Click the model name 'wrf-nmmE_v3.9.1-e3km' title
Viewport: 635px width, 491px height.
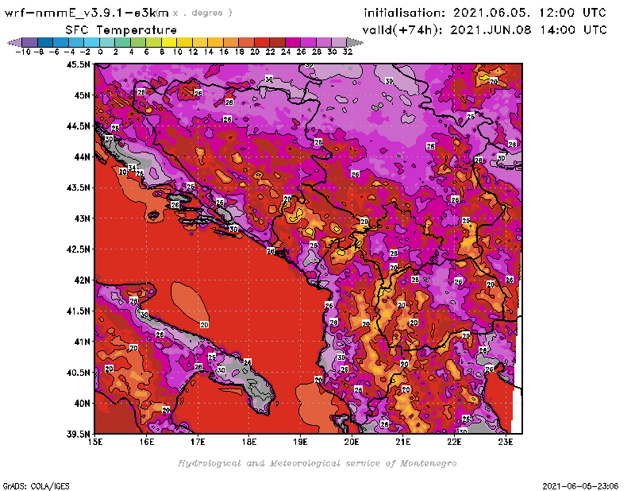tap(87, 13)
